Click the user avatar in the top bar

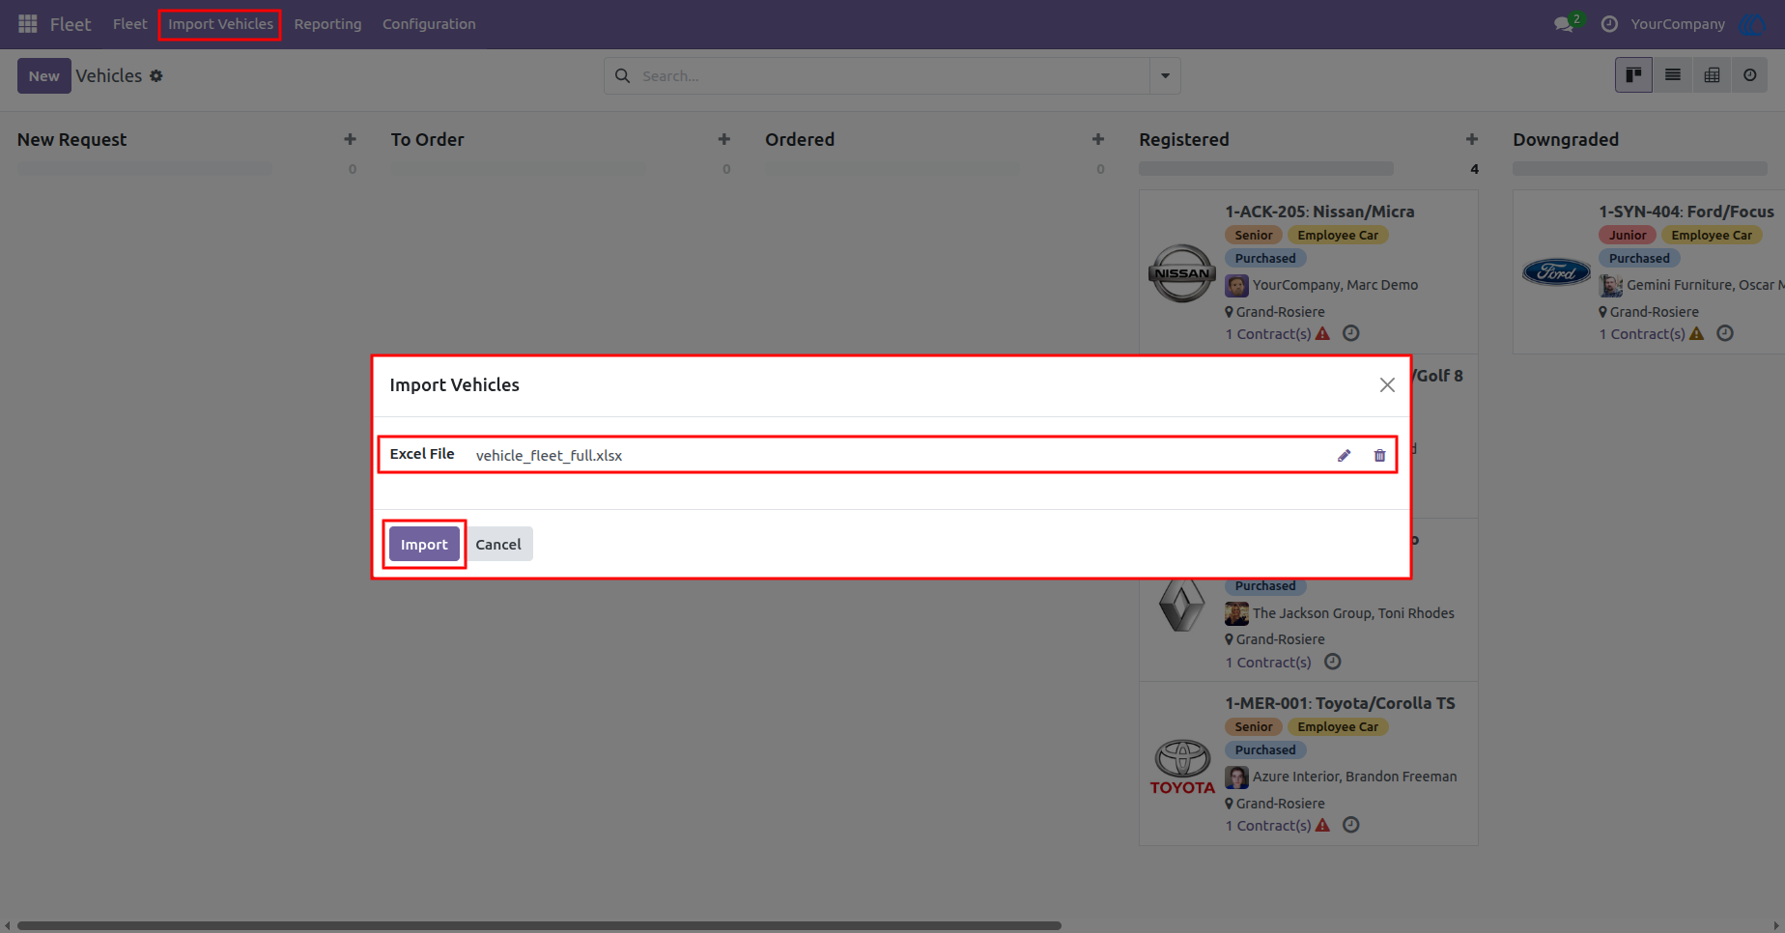tap(1752, 24)
